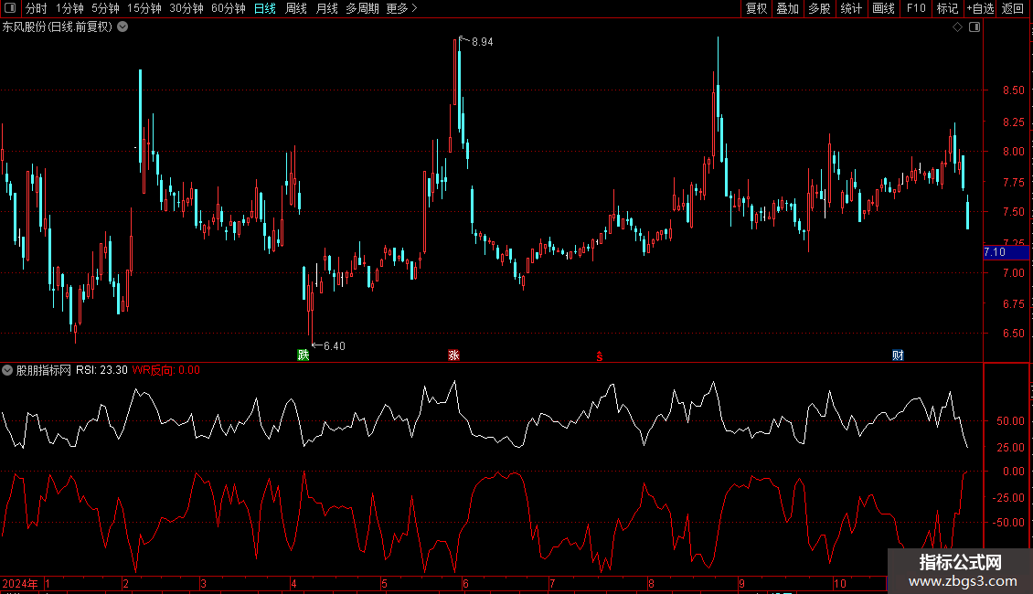This screenshot has width=1033, height=594.
Task: Open the 多股 multi-stock view
Action: (819, 8)
